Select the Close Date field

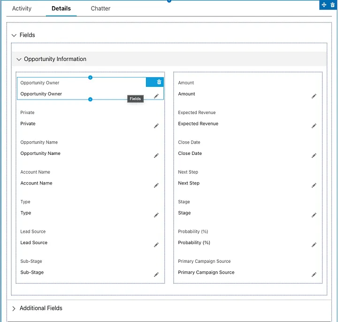[x=248, y=148]
